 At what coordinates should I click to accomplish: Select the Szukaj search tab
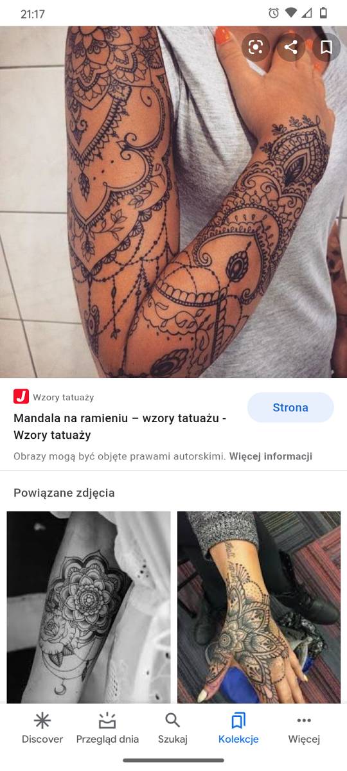pos(173,729)
